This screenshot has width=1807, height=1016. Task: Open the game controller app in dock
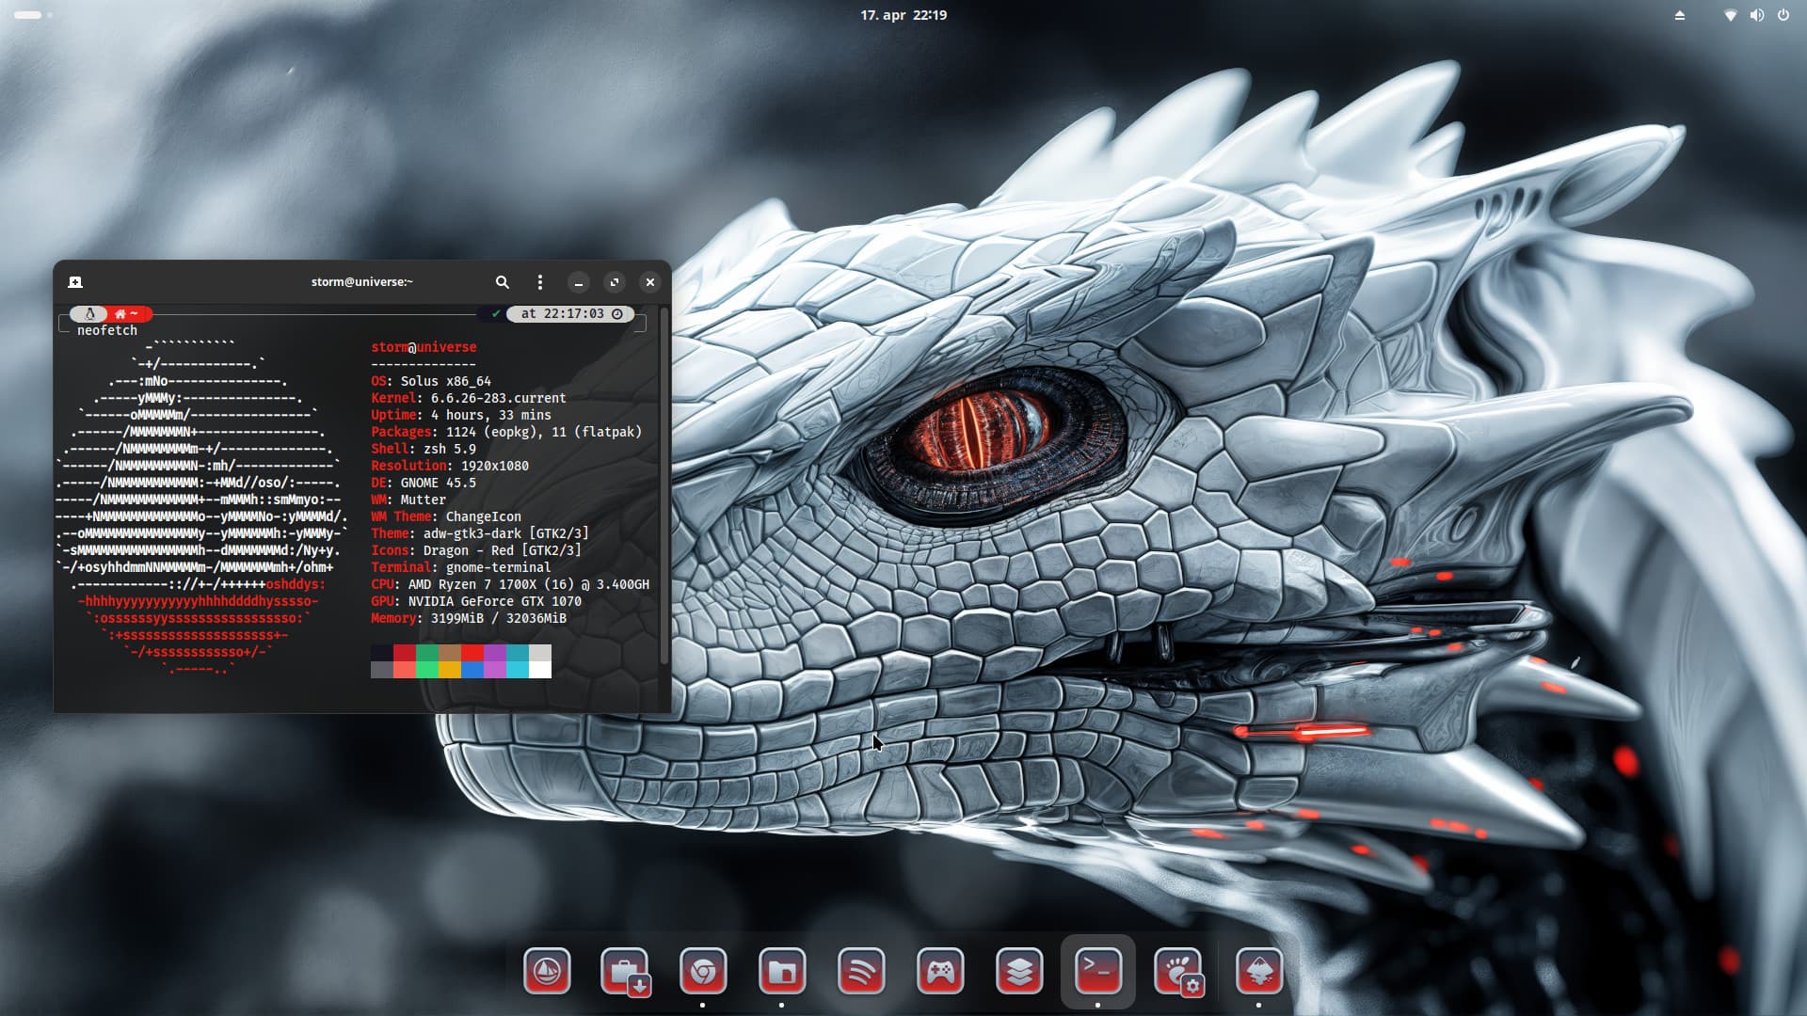tap(940, 971)
